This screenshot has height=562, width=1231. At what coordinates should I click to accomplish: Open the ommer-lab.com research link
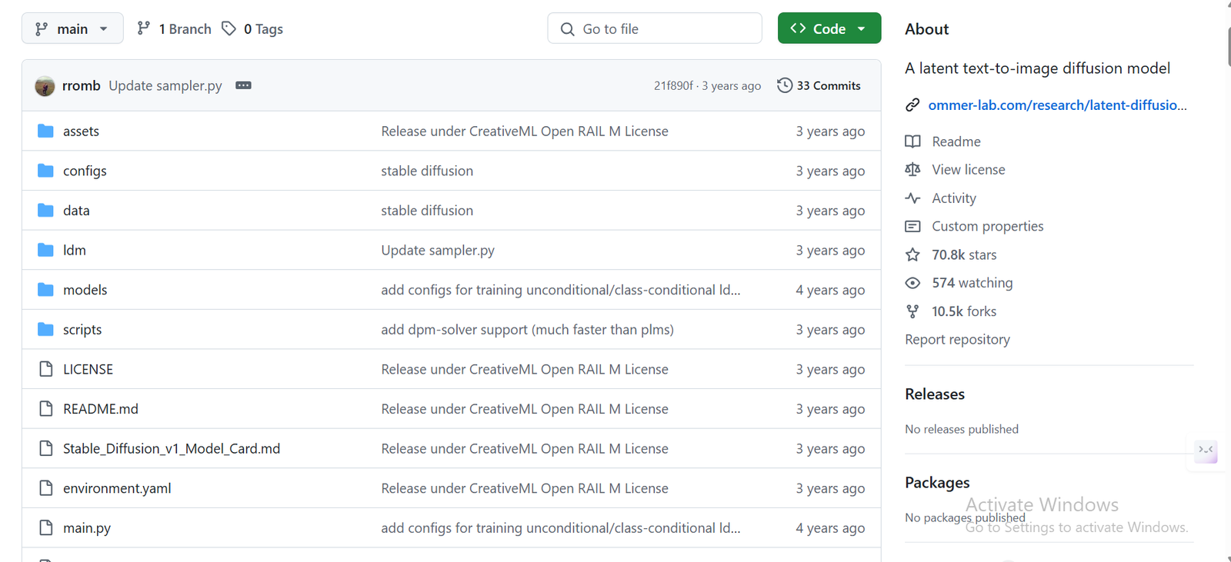tap(1057, 105)
